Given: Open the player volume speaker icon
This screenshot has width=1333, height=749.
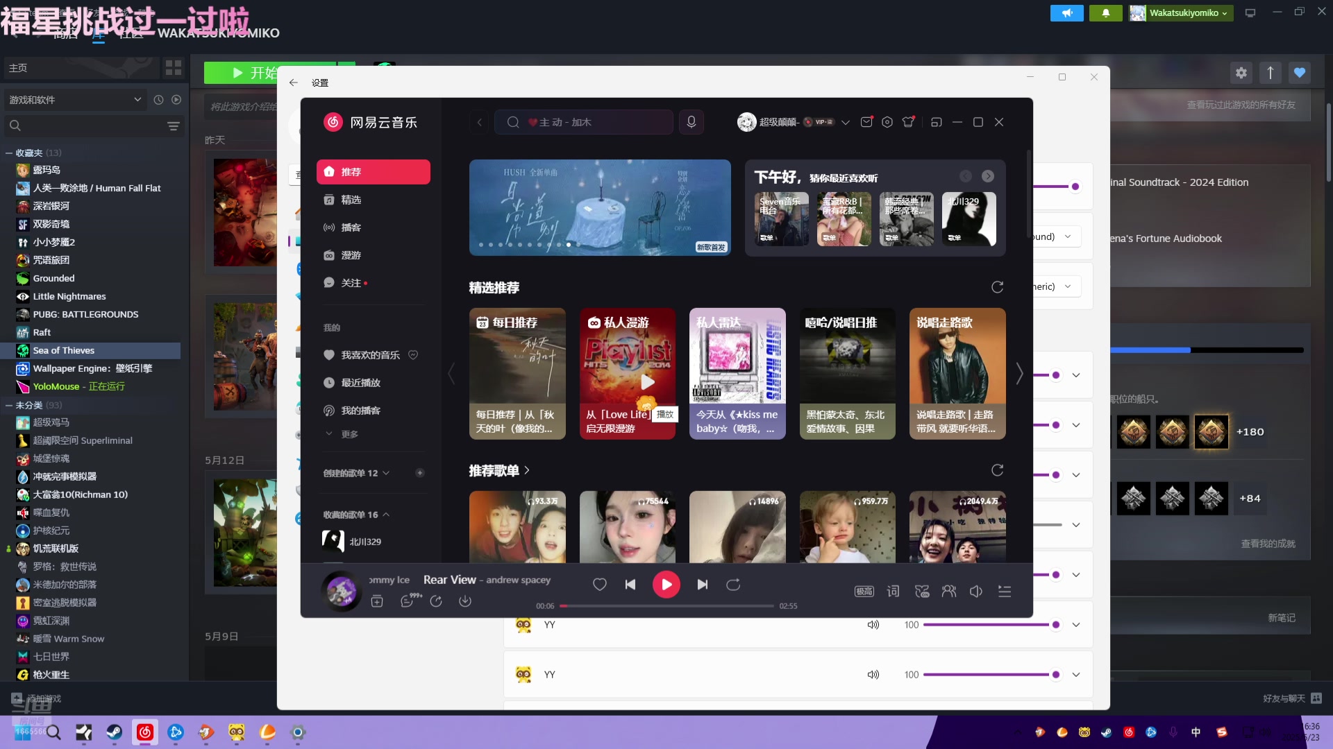Looking at the screenshot, I should point(976,592).
